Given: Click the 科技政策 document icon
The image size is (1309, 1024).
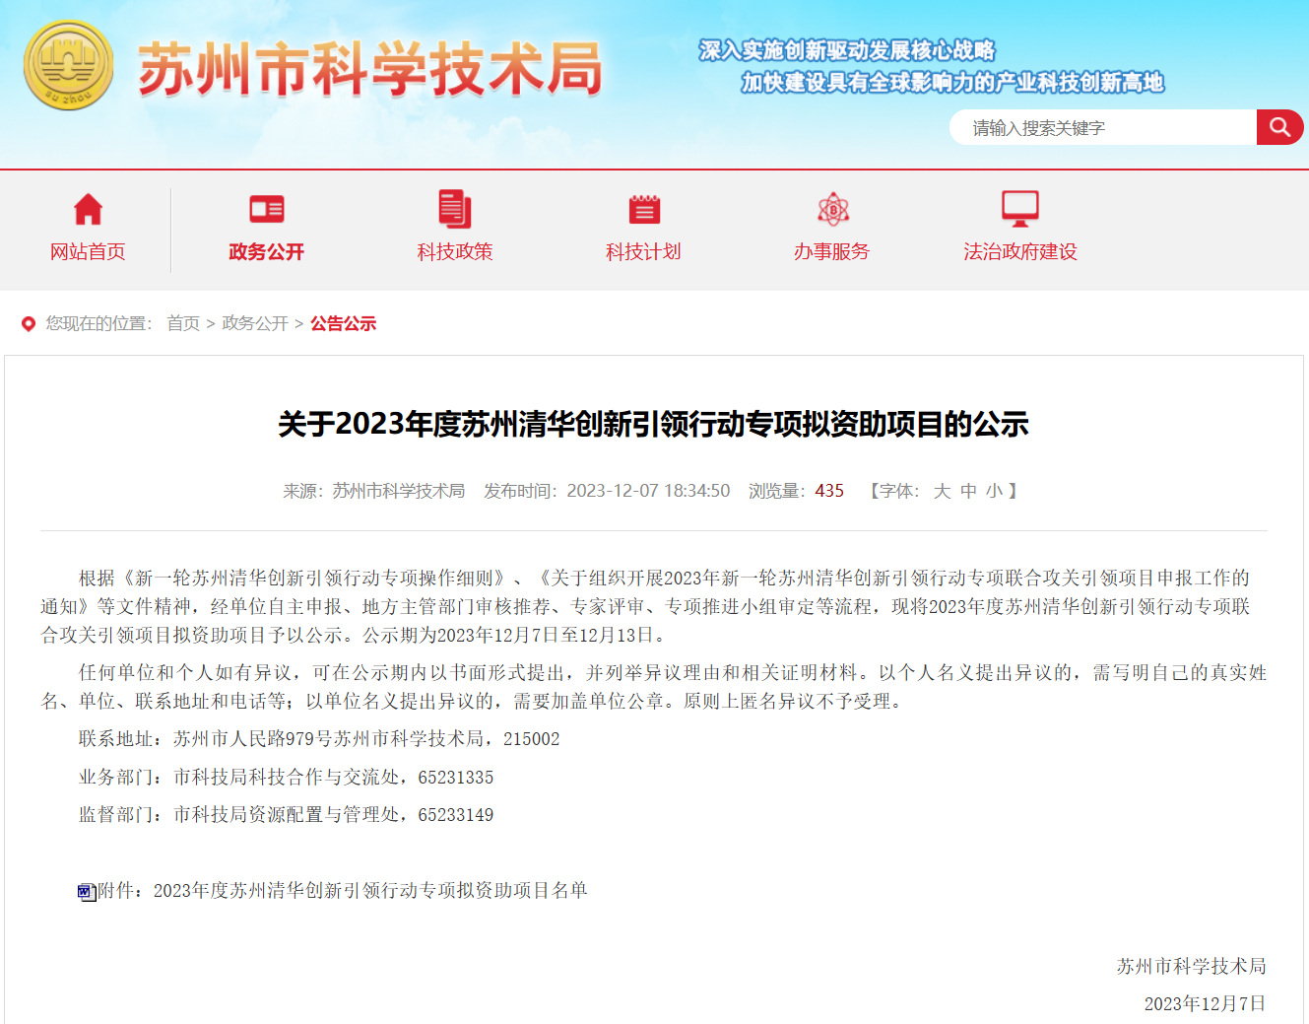Looking at the screenshot, I should (x=454, y=209).
